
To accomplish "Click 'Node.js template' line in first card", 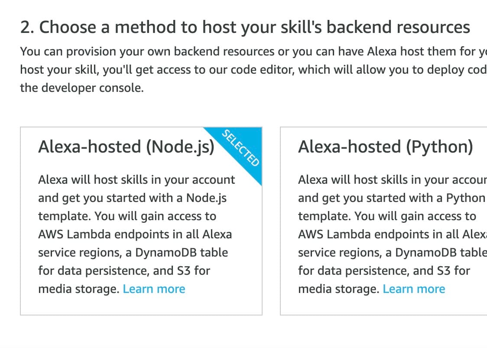I will click(132, 198).
